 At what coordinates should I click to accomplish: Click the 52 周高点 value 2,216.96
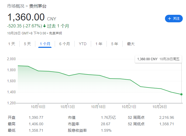(167, 117)
